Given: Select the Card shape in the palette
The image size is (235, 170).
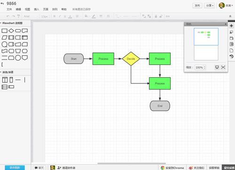Looking at the screenshot, I should point(24,44).
